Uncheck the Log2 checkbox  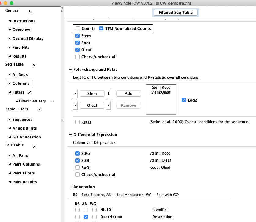pos(184,100)
